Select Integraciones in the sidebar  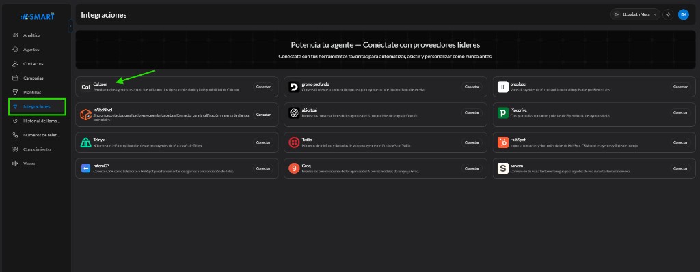click(37, 106)
